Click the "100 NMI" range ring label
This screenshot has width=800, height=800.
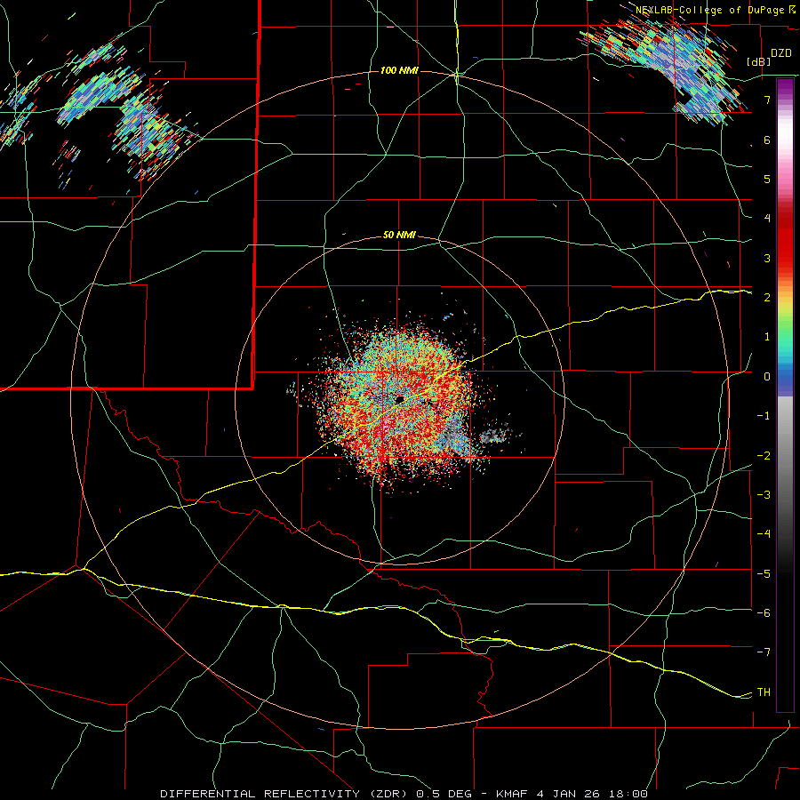[x=399, y=70]
